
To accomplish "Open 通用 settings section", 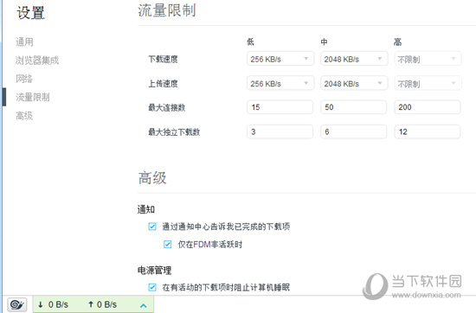I will click(24, 42).
